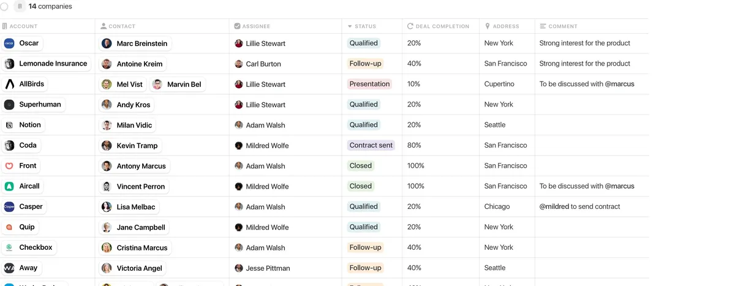Click the table view icon beside 14 companies

20,7
